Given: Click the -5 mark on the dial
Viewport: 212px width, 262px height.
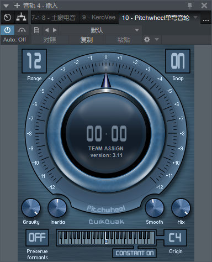Looking at the screenshot, I should click(42, 91).
